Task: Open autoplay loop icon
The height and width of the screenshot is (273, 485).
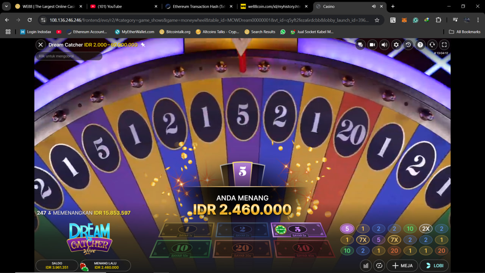Action: click(x=379, y=265)
